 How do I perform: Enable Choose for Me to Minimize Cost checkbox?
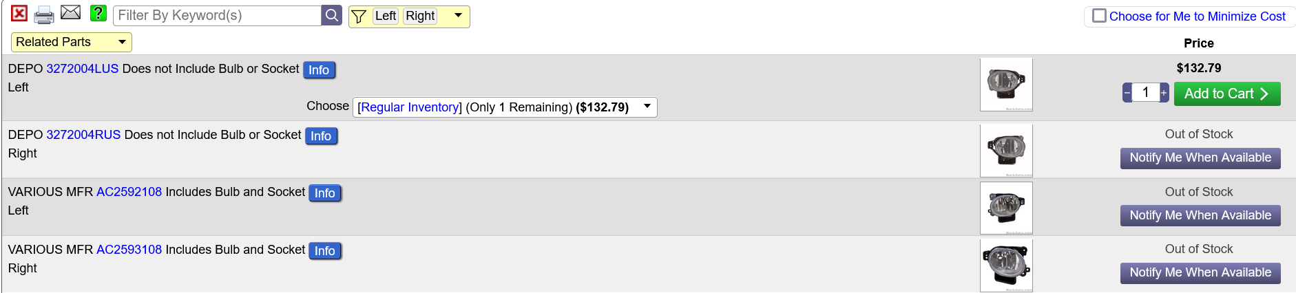tap(1100, 16)
